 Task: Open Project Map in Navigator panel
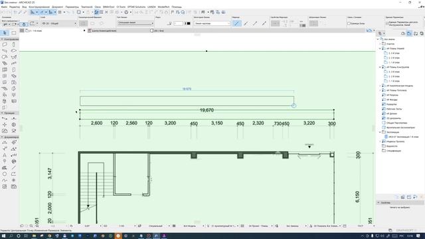click(x=403, y=33)
